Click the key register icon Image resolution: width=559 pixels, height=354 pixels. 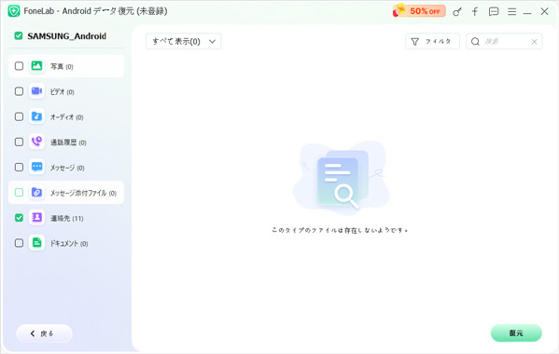coord(456,12)
